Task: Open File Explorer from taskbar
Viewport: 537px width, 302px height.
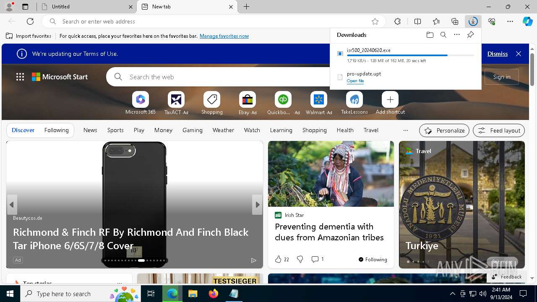Action: point(193,294)
